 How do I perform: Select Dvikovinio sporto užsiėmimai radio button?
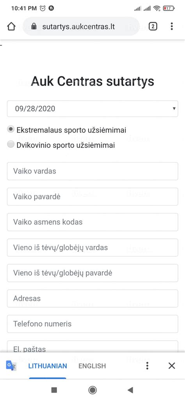pos(11,145)
